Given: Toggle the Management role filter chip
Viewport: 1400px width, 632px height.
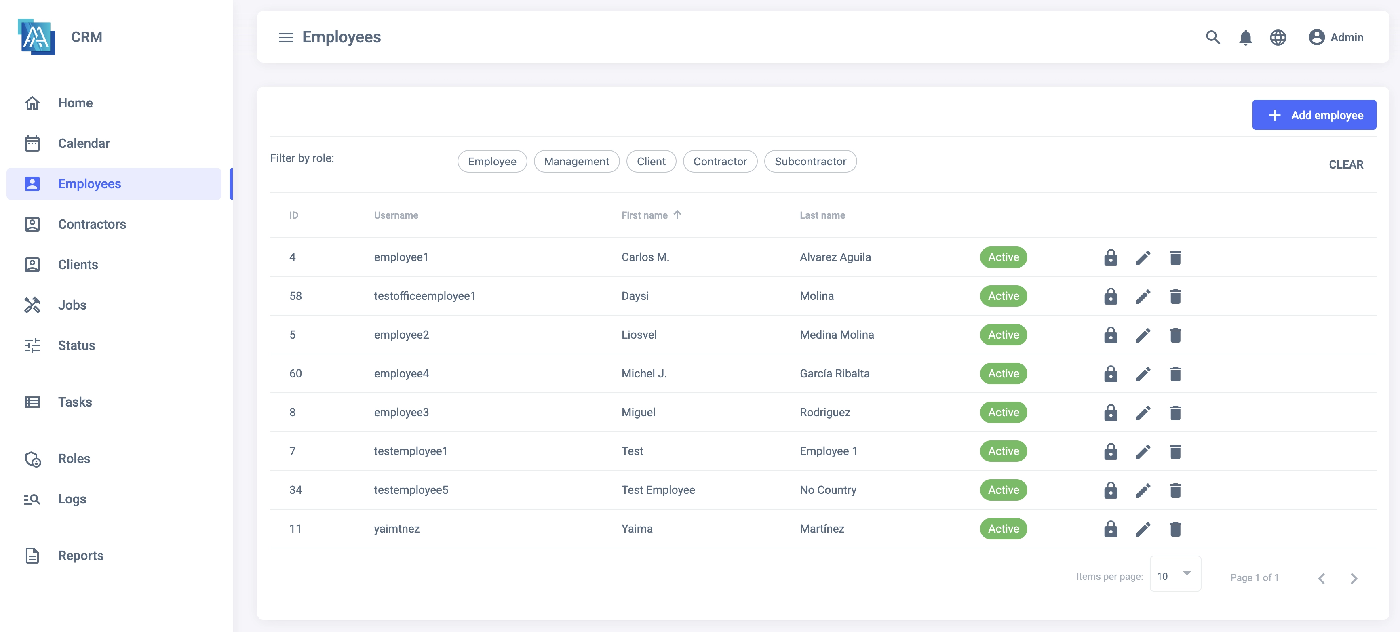Looking at the screenshot, I should click(x=576, y=161).
